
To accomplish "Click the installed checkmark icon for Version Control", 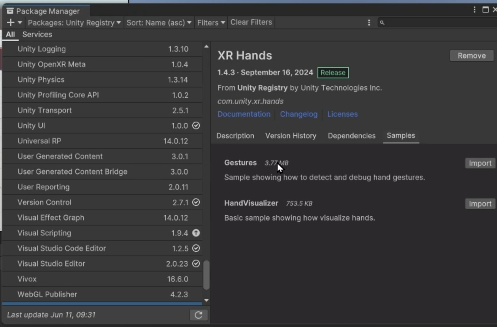I will (196, 202).
